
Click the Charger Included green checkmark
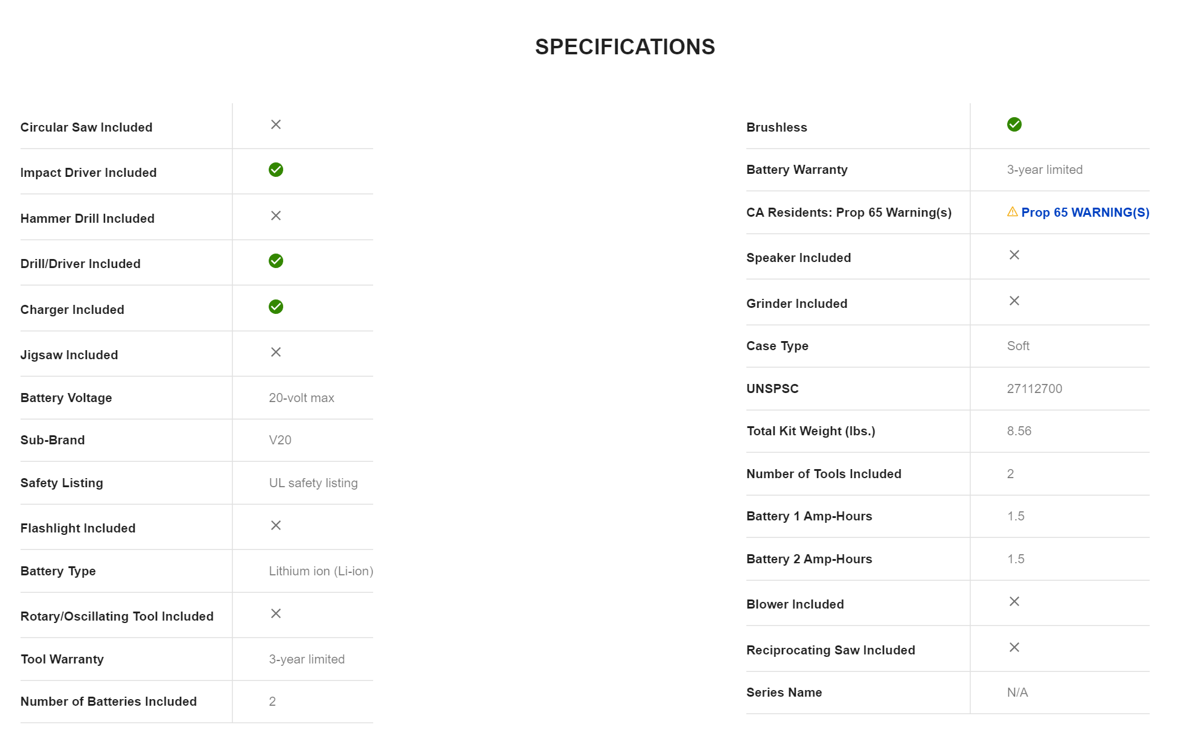coord(276,307)
